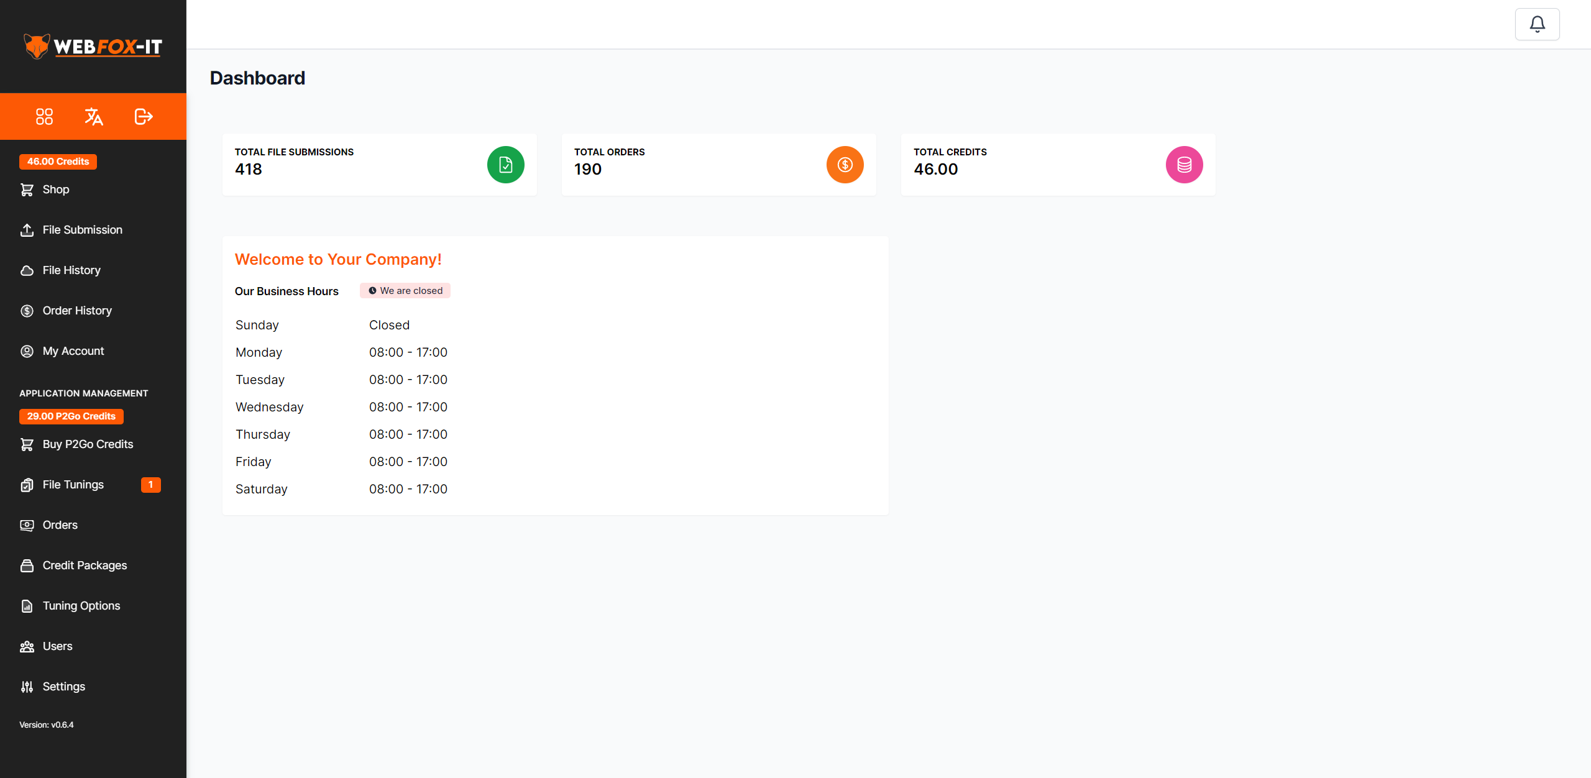Click the notification bell icon
Screen dimensions: 1591x778
click(x=1537, y=24)
